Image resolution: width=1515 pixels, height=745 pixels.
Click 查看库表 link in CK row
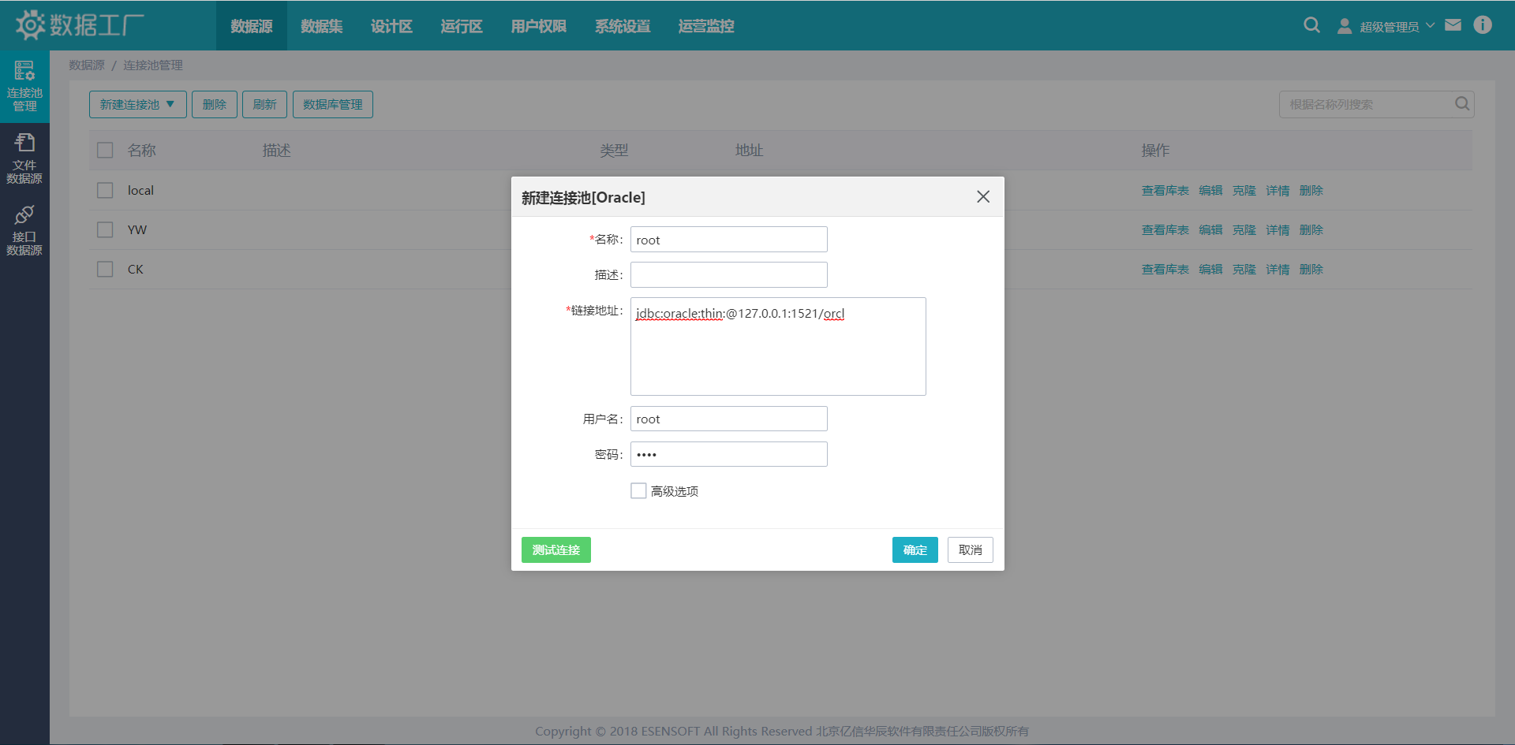point(1165,269)
